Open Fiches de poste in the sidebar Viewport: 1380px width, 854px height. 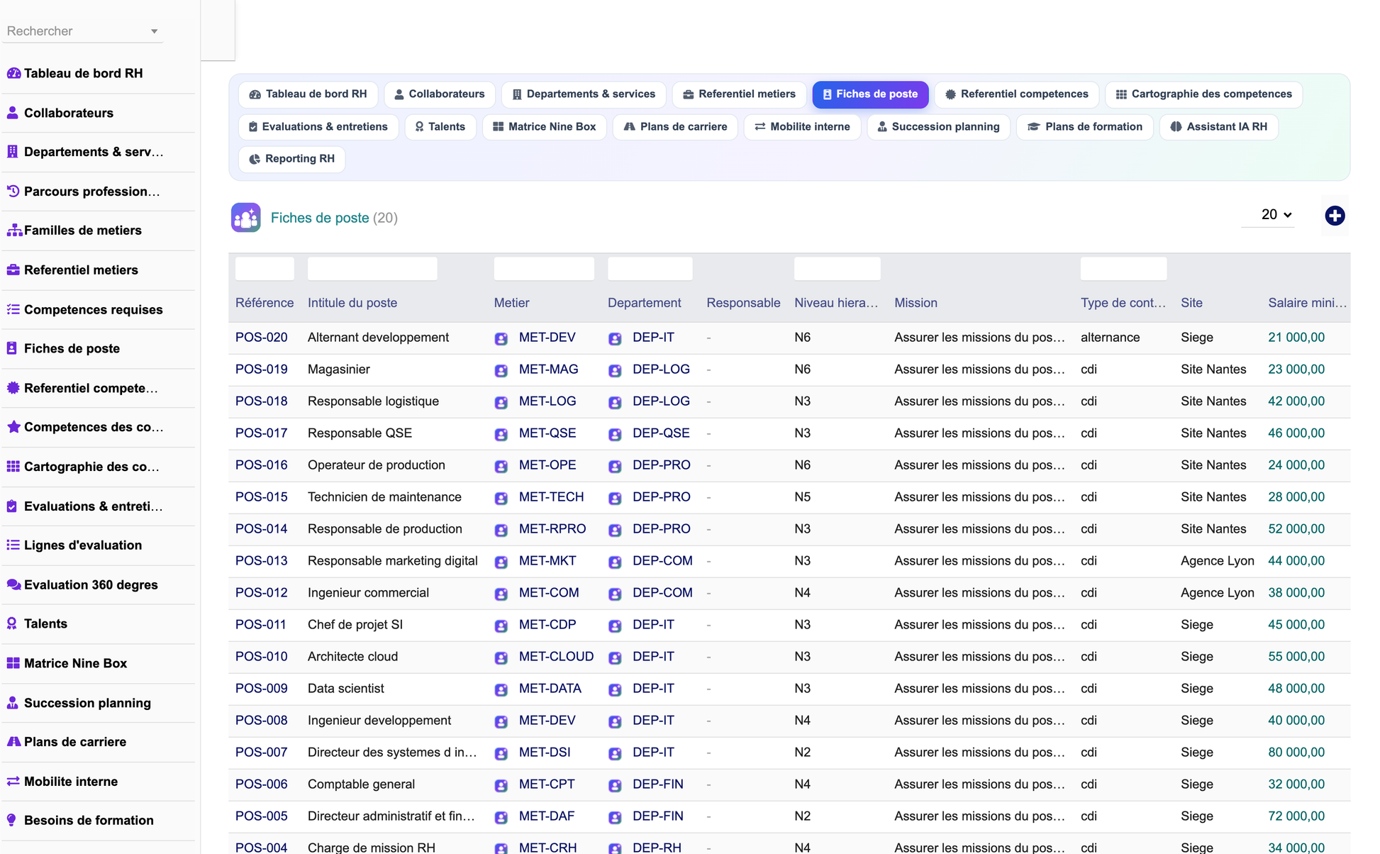[x=72, y=349]
